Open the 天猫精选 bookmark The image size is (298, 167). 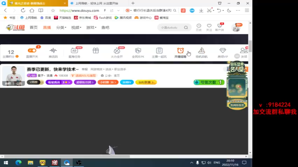pyautogui.click(x=63, y=17)
